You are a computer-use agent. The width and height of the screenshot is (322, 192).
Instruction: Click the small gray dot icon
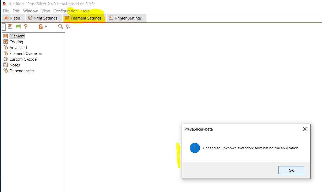coord(46,26)
